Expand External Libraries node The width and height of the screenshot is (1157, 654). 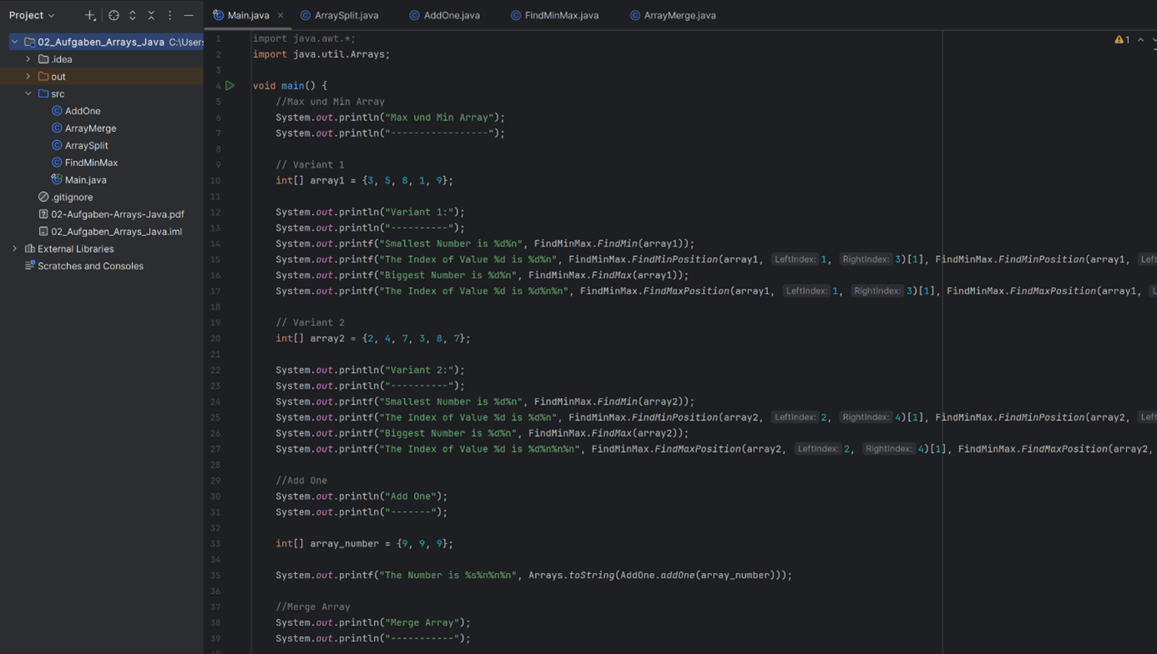pyautogui.click(x=15, y=249)
